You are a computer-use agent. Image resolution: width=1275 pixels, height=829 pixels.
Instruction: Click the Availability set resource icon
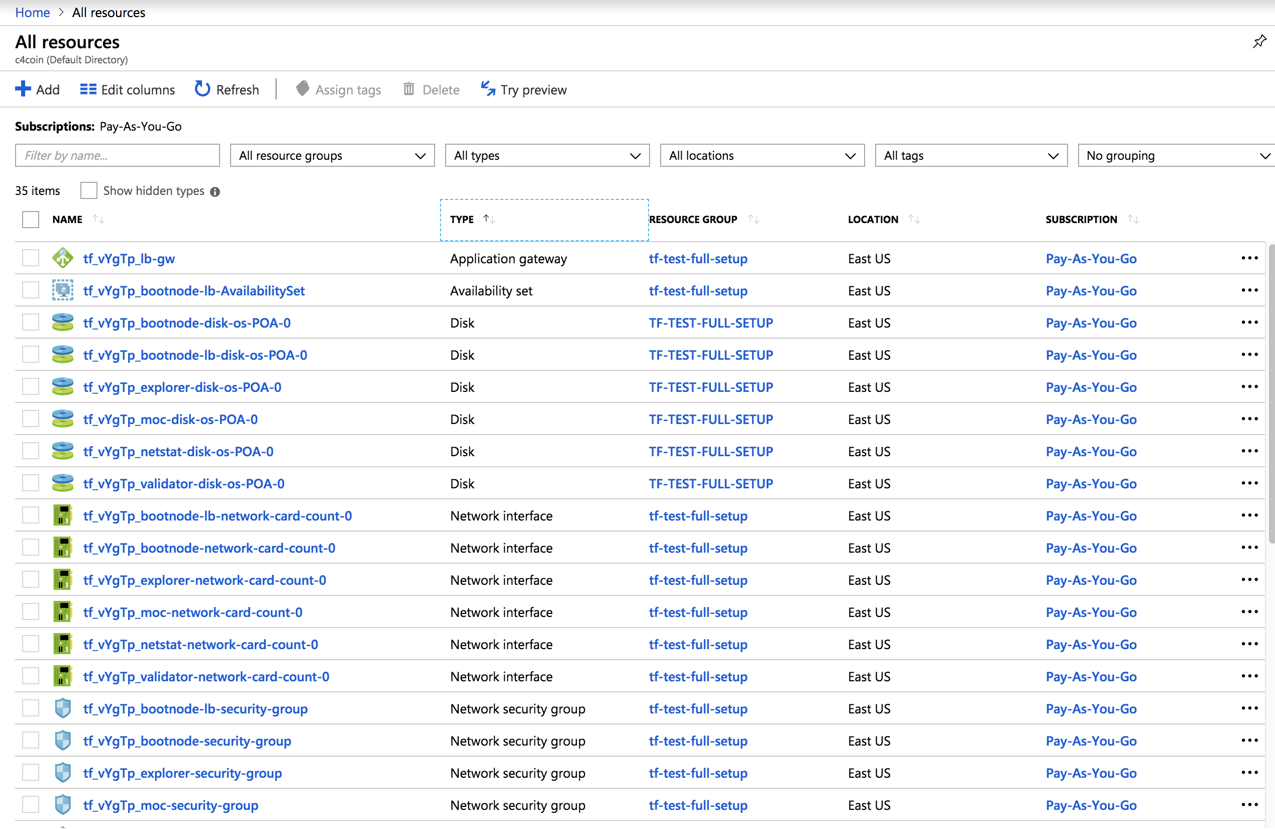pyautogui.click(x=63, y=290)
